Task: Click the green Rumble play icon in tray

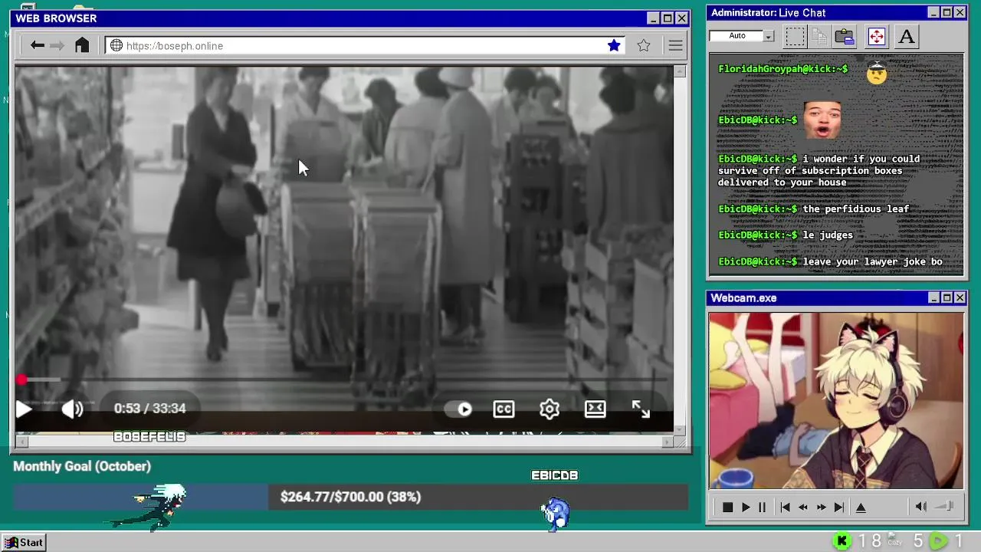Action: 938,541
